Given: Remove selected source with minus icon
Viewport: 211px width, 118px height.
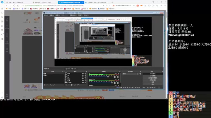Looking at the screenshot, I should (69, 85).
